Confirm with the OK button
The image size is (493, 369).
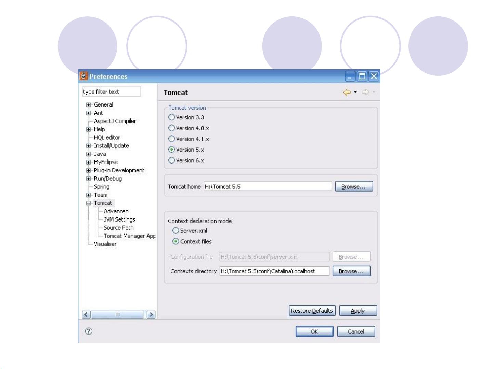point(314,331)
